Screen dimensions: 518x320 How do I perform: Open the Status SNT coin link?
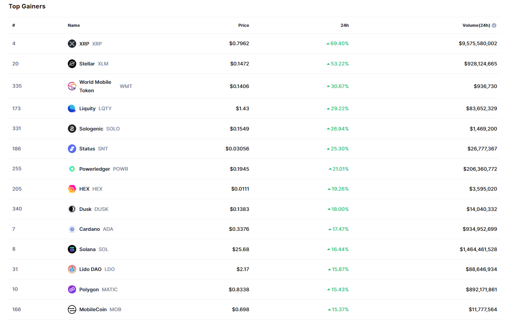87,149
